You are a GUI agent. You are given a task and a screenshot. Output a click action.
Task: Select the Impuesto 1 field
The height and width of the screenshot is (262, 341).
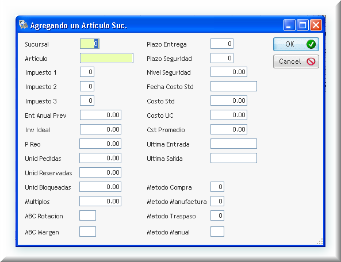click(87, 72)
